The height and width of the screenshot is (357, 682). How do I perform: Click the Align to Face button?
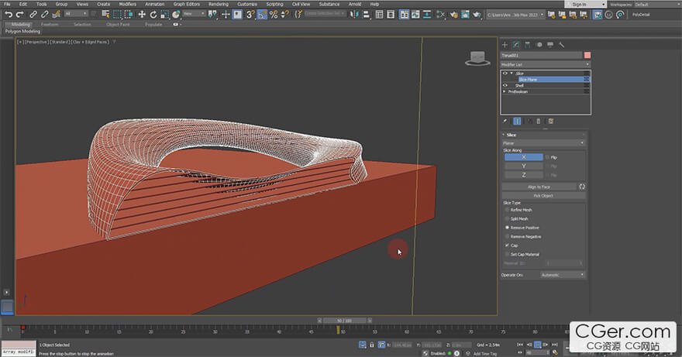539,187
